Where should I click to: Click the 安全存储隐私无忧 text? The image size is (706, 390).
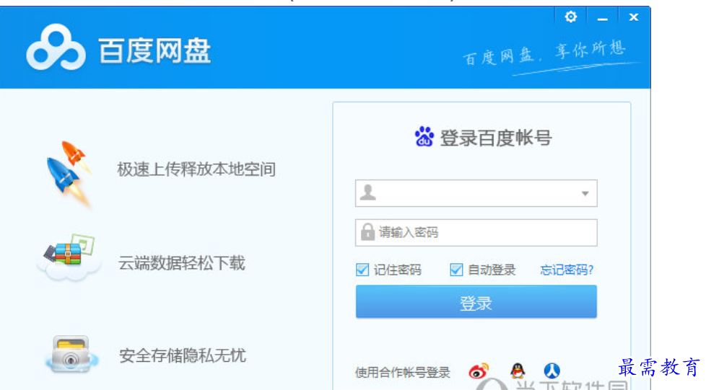(183, 355)
